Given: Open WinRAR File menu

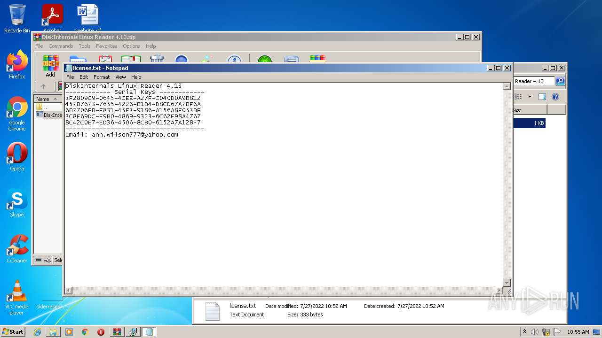Looking at the screenshot, I should 39,46.
